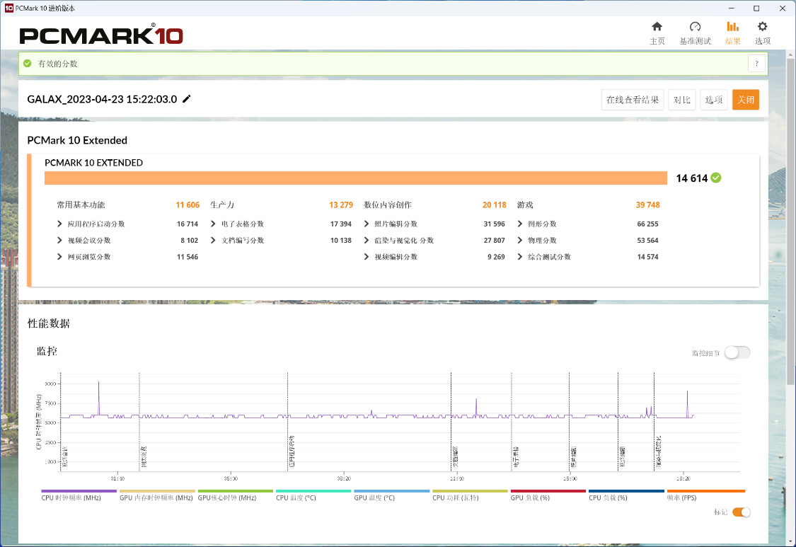
Task: Toggle CPU 温度 (°C) legend series
Action: pyautogui.click(x=313, y=496)
